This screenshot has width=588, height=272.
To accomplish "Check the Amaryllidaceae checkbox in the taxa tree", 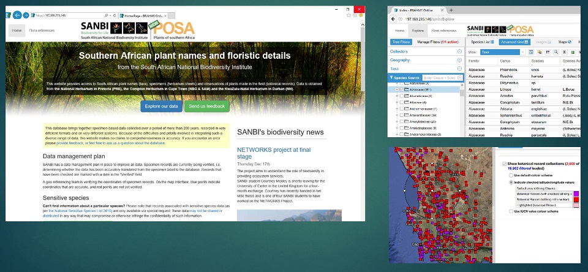I will click(x=402, y=121).
